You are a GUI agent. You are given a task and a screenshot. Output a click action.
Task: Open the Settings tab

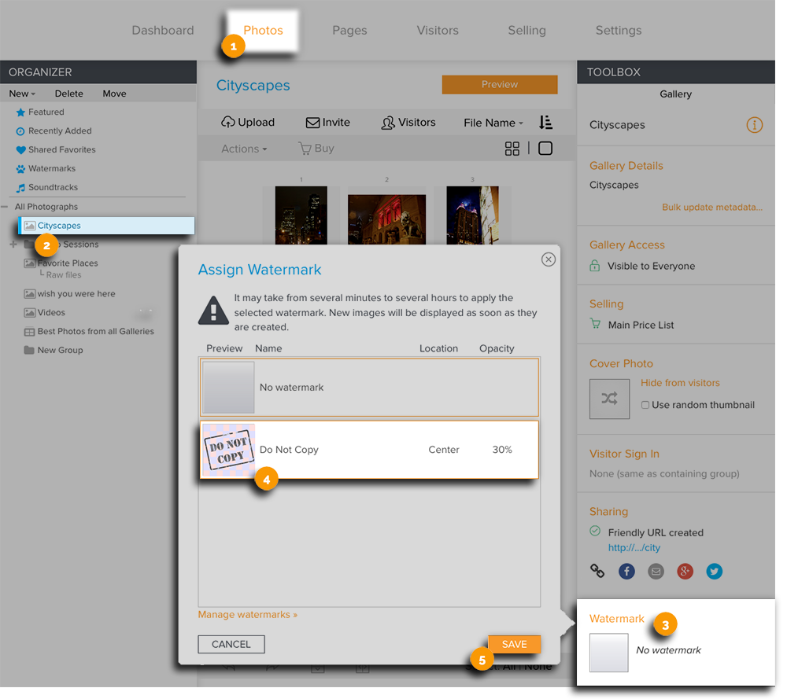pos(619,30)
